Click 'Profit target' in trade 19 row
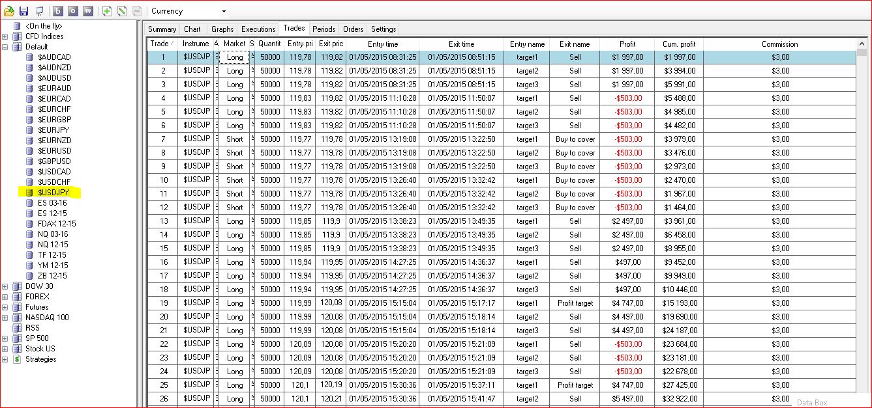This screenshot has width=872, height=408. point(575,303)
